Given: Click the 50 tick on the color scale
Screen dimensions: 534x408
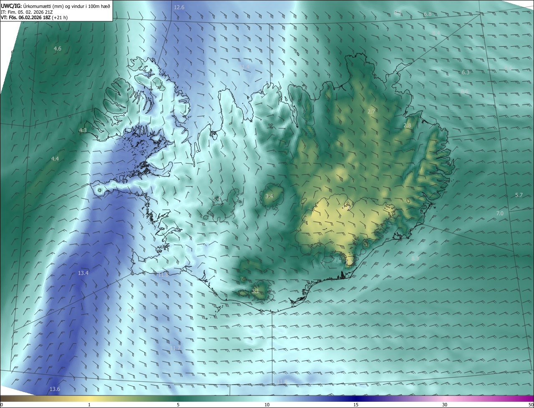Looking at the screenshot, I should pyautogui.click(x=531, y=405).
